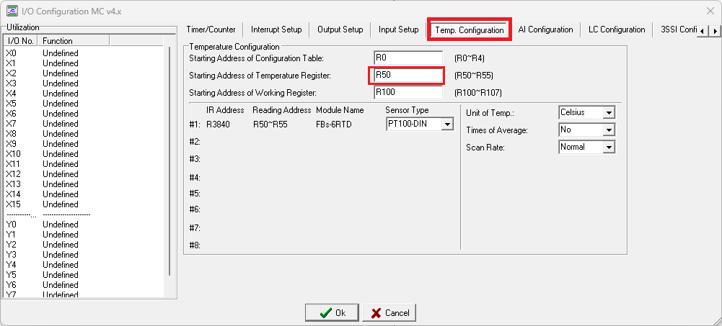Expand the Scan Rate dropdown

pos(609,148)
